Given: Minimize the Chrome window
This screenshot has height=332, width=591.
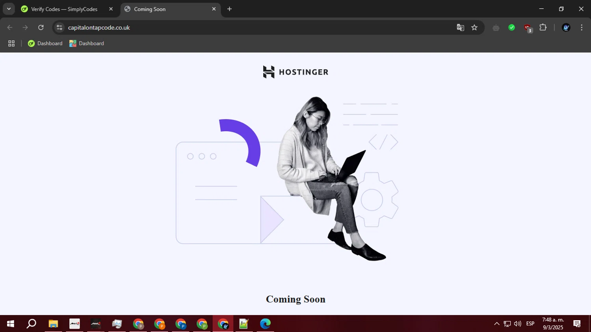Looking at the screenshot, I should [541, 9].
